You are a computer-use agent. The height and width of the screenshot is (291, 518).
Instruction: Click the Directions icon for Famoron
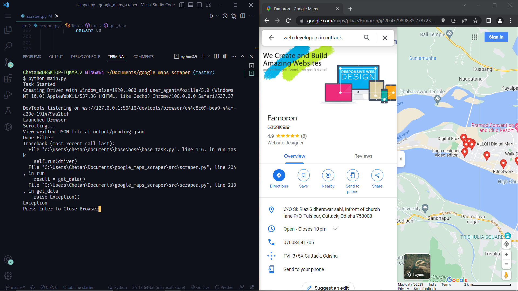279,175
